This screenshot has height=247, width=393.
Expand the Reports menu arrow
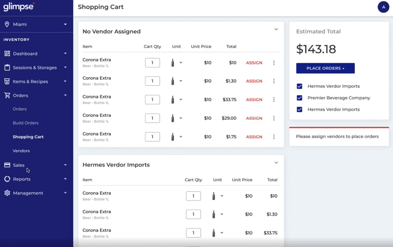coord(65,179)
